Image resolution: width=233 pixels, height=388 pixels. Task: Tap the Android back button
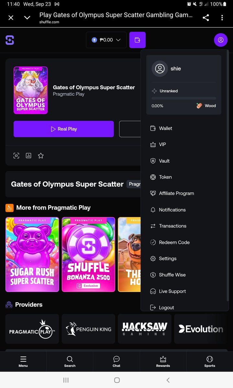point(168,380)
